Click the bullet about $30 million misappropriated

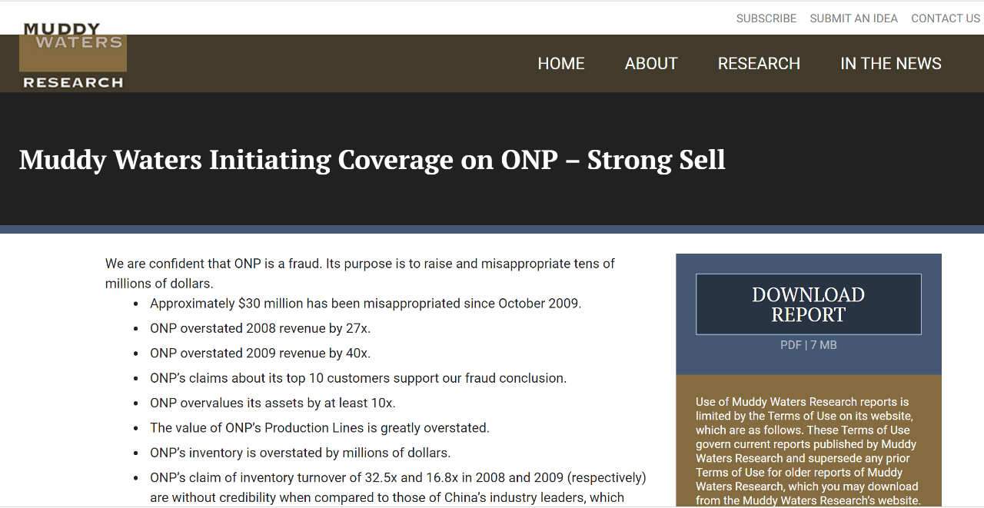click(365, 304)
